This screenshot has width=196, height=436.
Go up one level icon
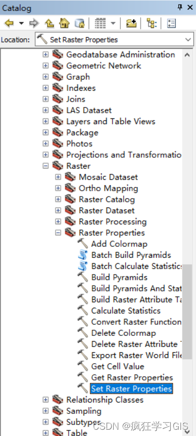[x=49, y=23]
